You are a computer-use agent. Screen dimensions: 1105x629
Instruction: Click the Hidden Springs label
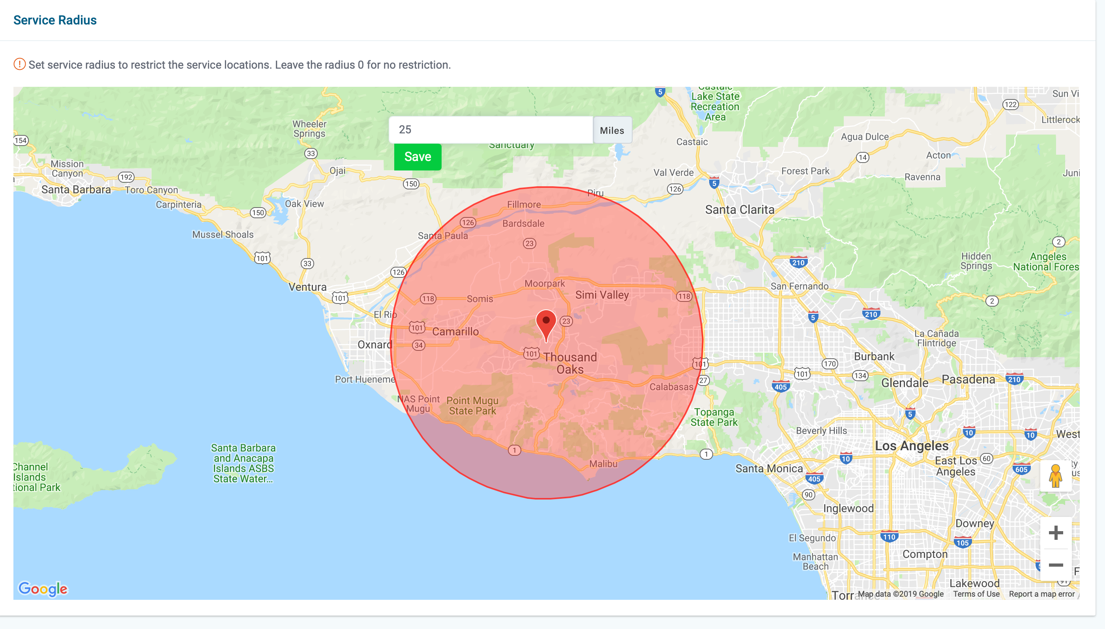click(976, 261)
